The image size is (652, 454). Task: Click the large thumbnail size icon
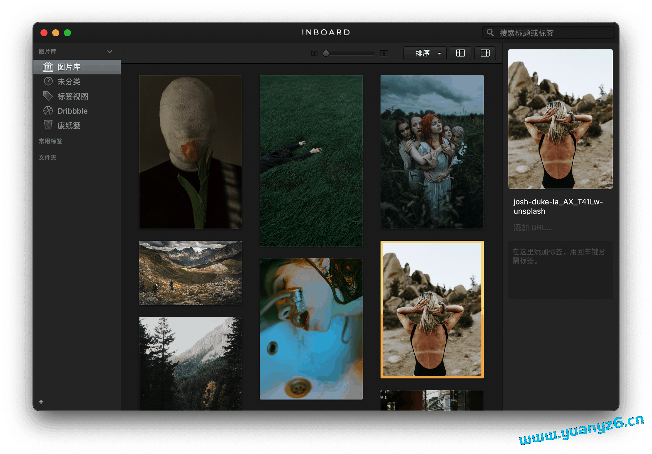[x=384, y=53]
